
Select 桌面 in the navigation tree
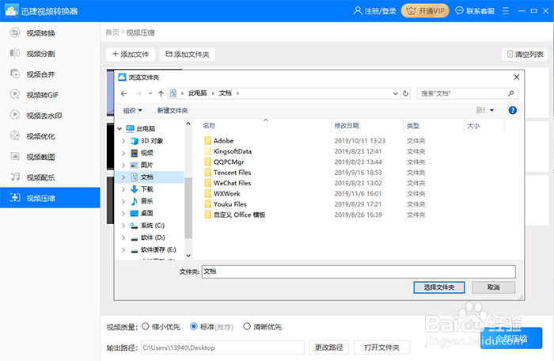coord(146,213)
